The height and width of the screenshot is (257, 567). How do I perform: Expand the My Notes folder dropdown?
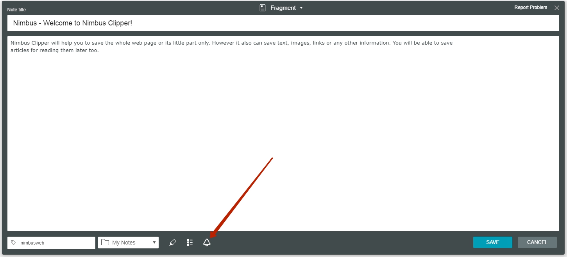coord(128,243)
